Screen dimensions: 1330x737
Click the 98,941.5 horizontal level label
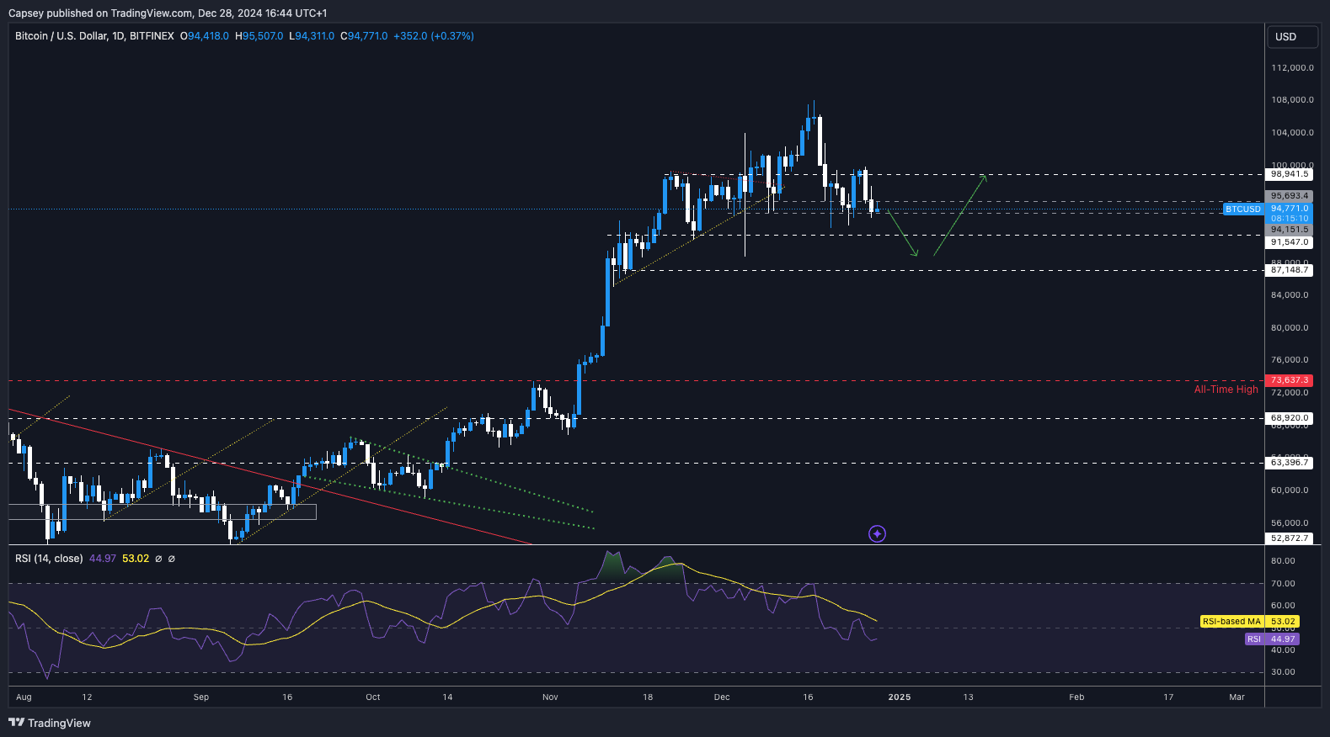1289,174
